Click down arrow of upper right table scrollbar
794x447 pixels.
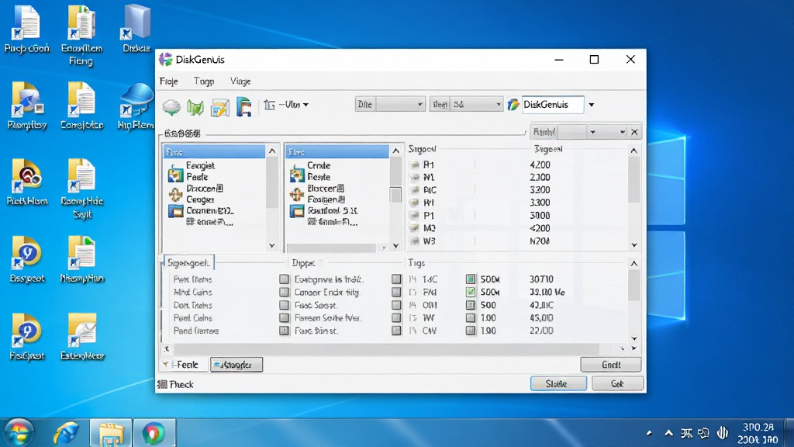pos(634,245)
